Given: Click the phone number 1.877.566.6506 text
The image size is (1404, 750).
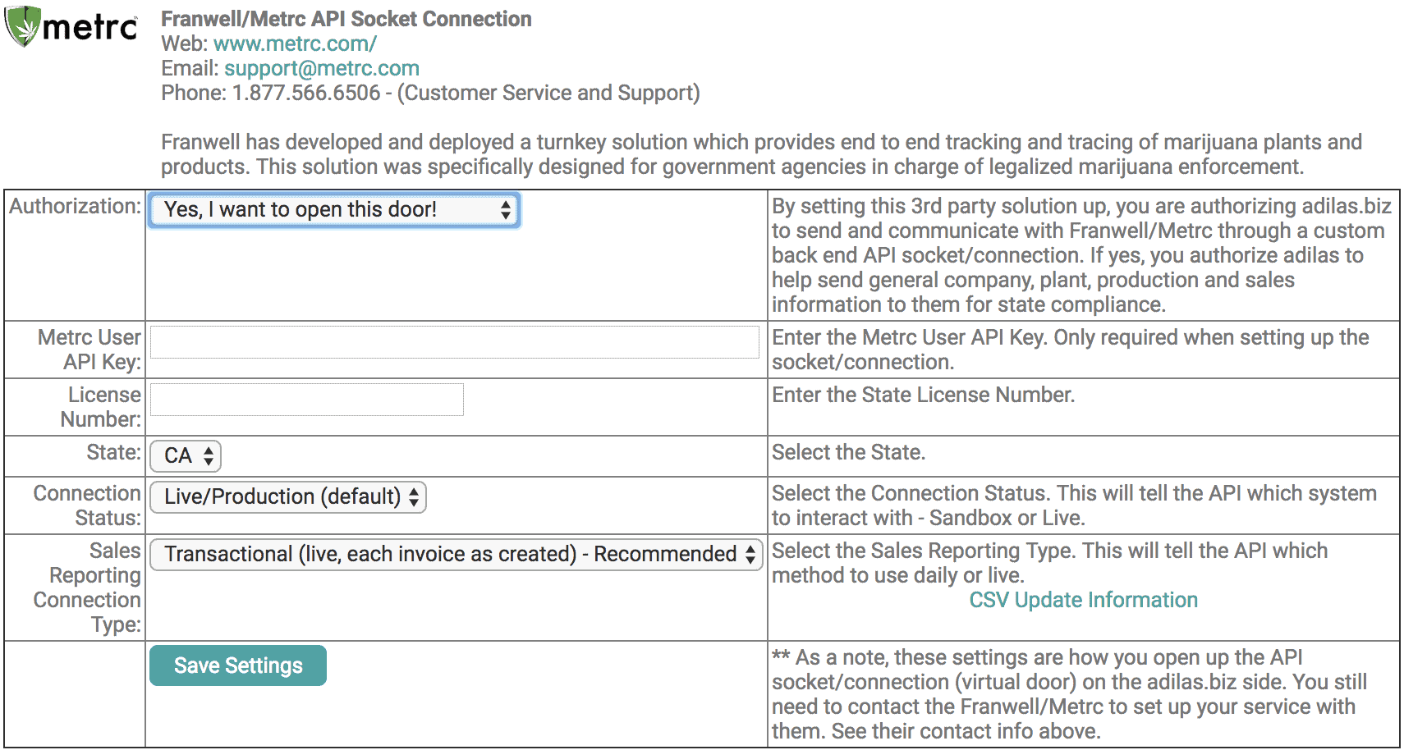Looking at the screenshot, I should [306, 93].
